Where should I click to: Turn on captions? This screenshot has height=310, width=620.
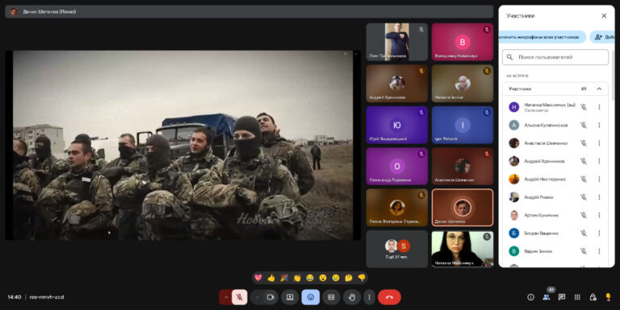(331, 297)
